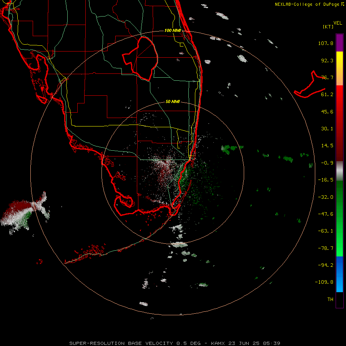Click the 30.1 scale value

[x=327, y=129]
